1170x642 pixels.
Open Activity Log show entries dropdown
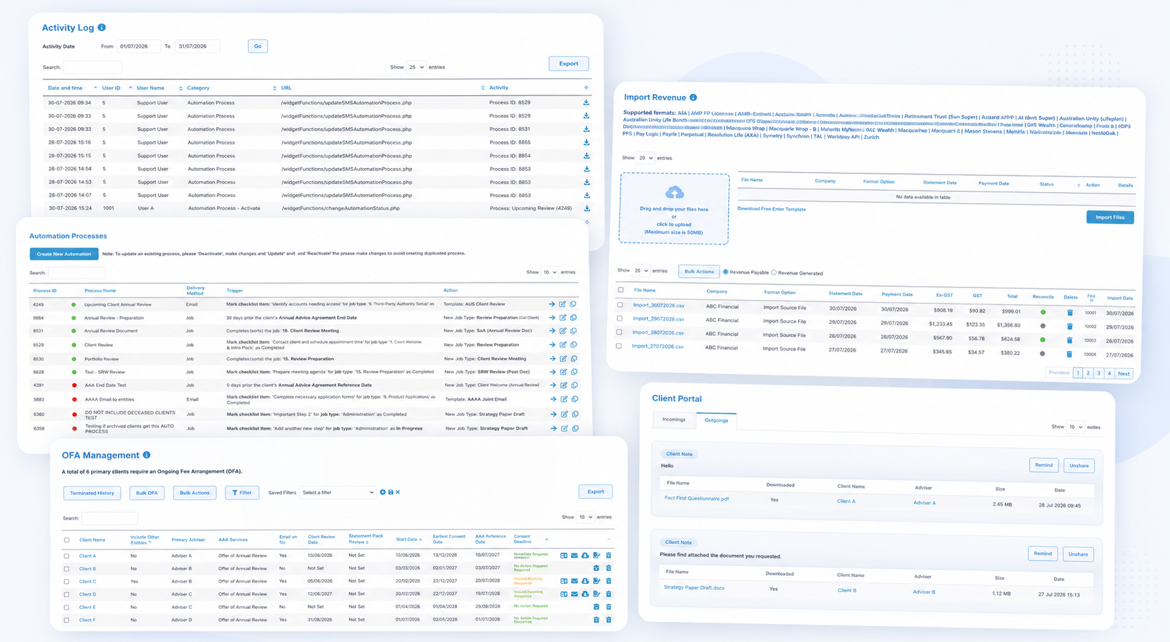click(x=416, y=67)
